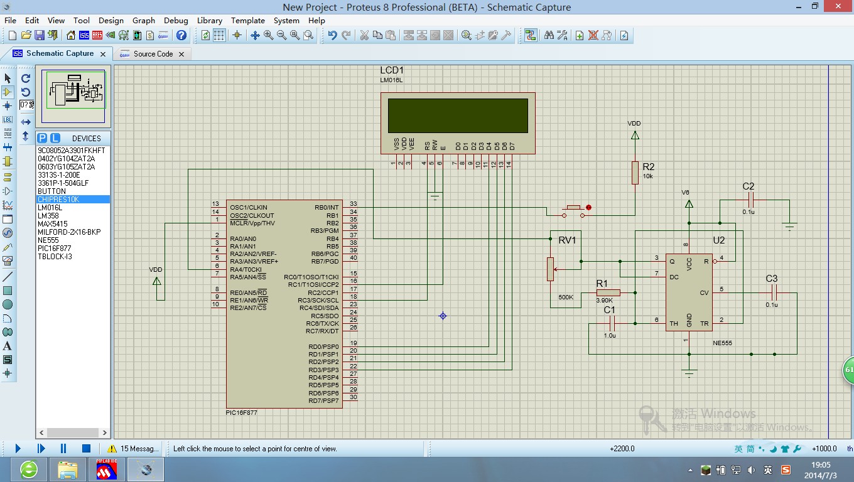The height and width of the screenshot is (482, 854).
Task: Select the Component mode tool
Action: click(8, 92)
